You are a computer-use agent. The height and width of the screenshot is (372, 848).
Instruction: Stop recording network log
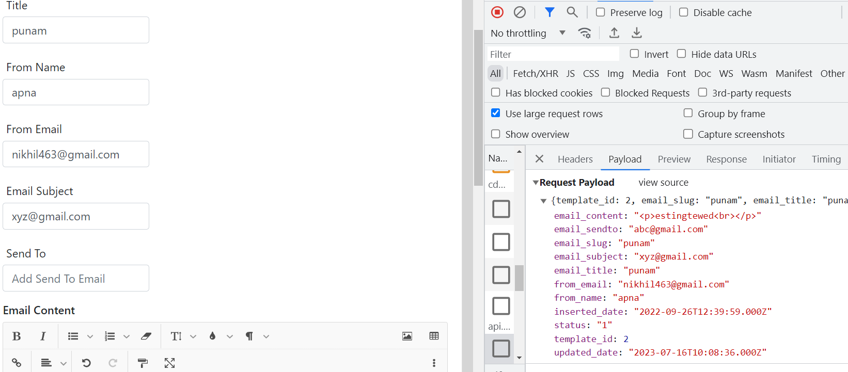(x=497, y=12)
